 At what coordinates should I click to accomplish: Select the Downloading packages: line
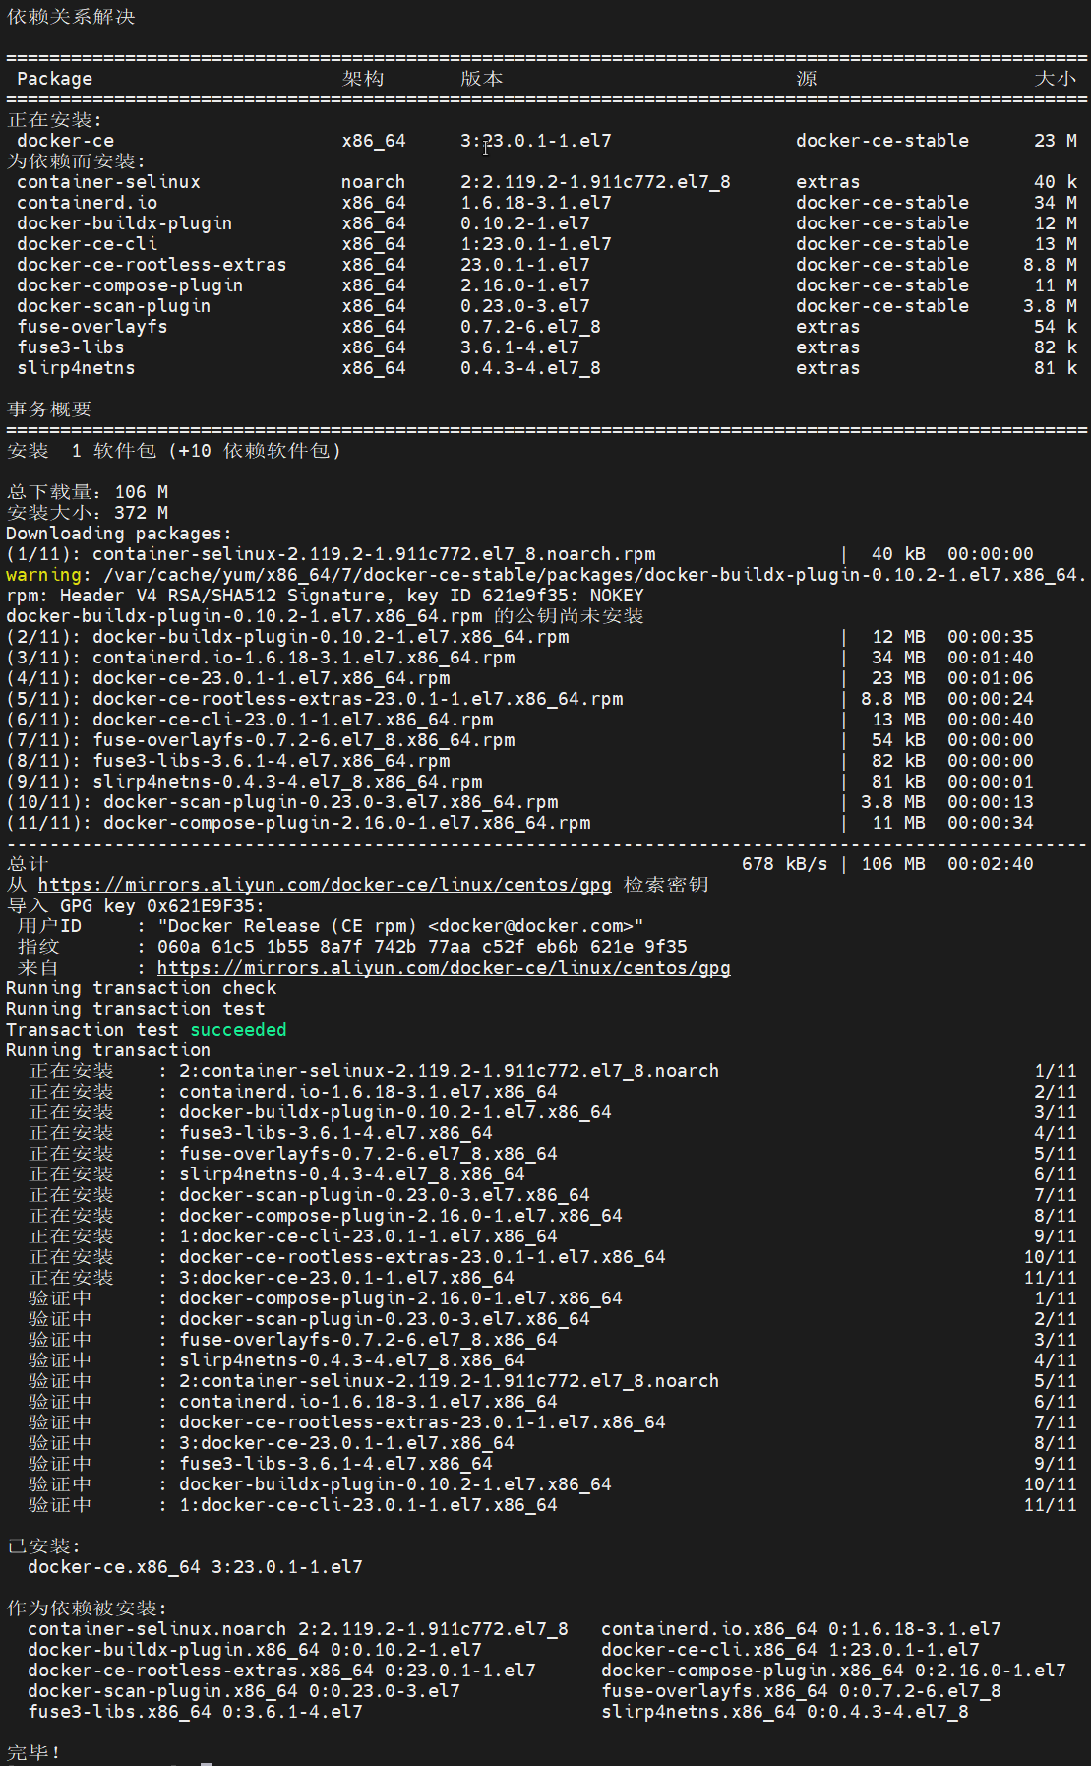point(119,534)
